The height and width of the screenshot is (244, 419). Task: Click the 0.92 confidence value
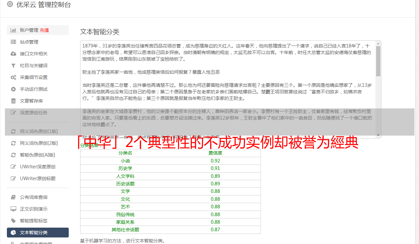point(215,161)
